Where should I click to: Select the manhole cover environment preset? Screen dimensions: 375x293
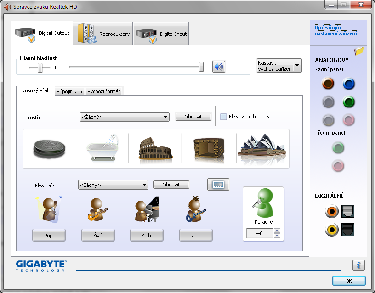tap(49, 149)
